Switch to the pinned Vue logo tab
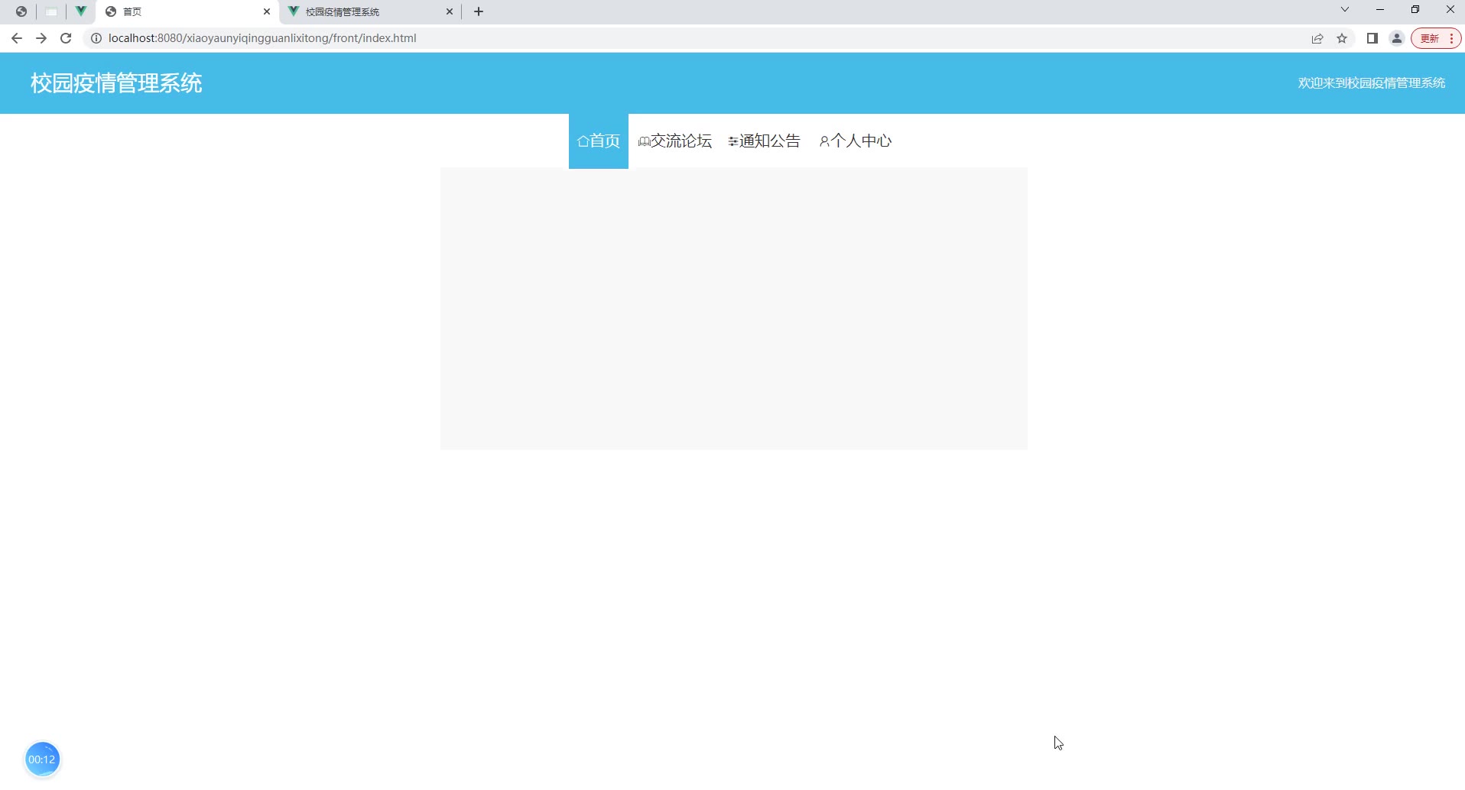Image resolution: width=1465 pixels, height=790 pixels. (80, 11)
